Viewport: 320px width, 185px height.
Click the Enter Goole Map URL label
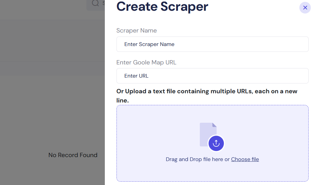click(146, 62)
